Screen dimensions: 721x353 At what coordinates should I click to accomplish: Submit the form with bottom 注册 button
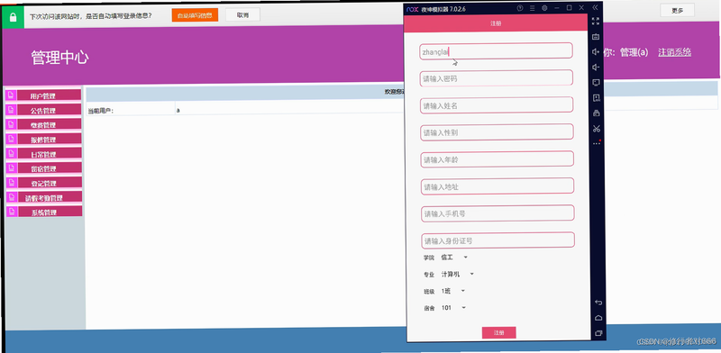coord(499,333)
